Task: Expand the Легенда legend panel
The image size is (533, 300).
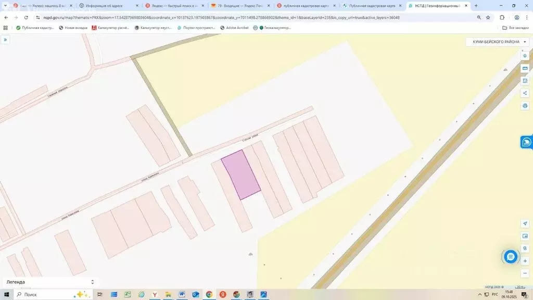Action: tap(50, 282)
